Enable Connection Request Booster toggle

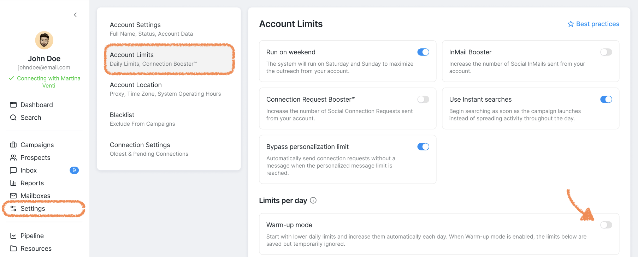click(x=423, y=100)
